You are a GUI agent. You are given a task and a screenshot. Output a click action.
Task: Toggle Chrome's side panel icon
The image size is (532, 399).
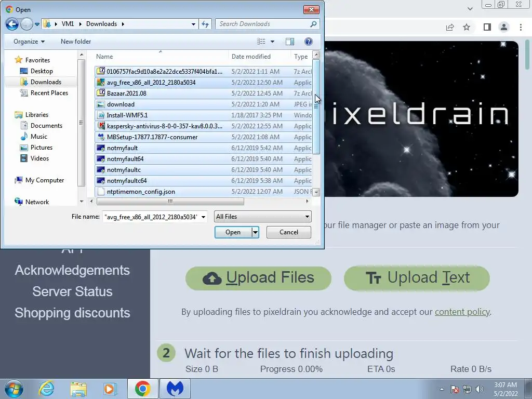click(x=487, y=27)
